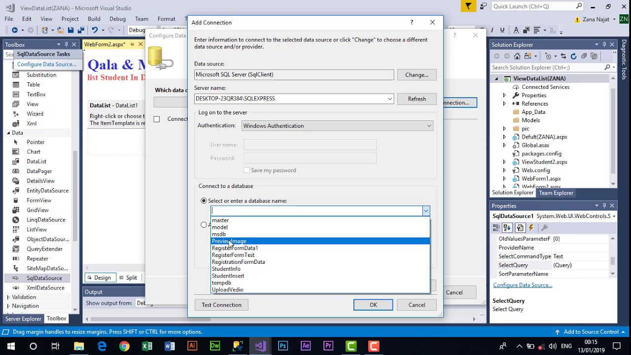Open the Server name dropdown
631x355 pixels.
pyautogui.click(x=389, y=99)
